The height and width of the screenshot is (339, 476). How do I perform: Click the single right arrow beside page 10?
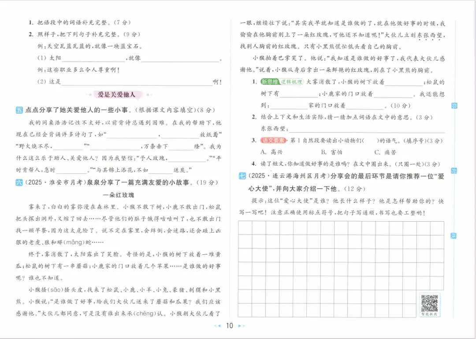pyautogui.click(x=239, y=326)
